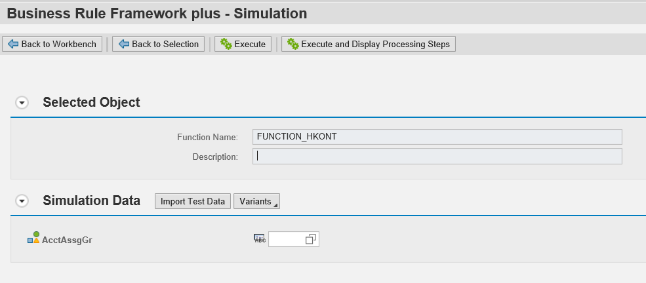The width and height of the screenshot is (646, 283).
Task: Click the Function Name field containing FUNCTION_HKONT
Action: [x=437, y=137]
